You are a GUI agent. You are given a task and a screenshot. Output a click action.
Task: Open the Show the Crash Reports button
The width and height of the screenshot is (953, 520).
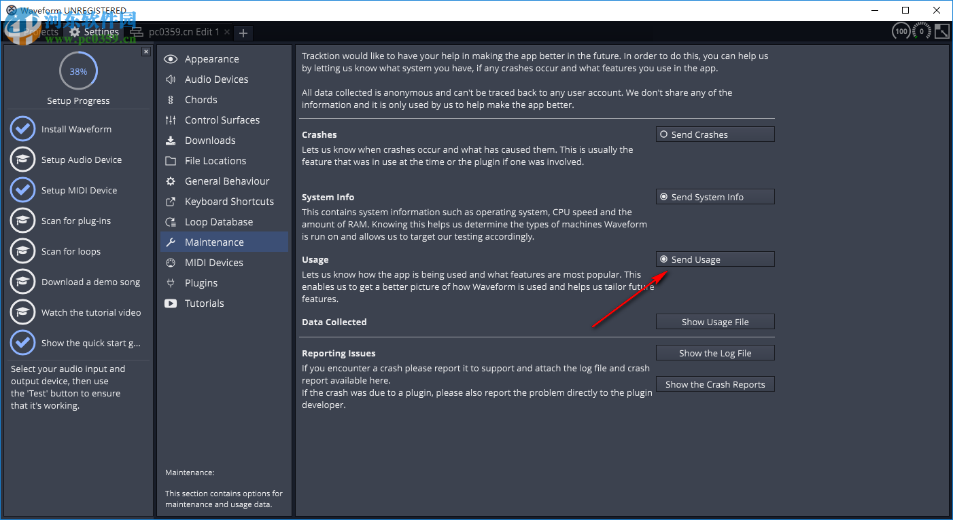pos(714,384)
